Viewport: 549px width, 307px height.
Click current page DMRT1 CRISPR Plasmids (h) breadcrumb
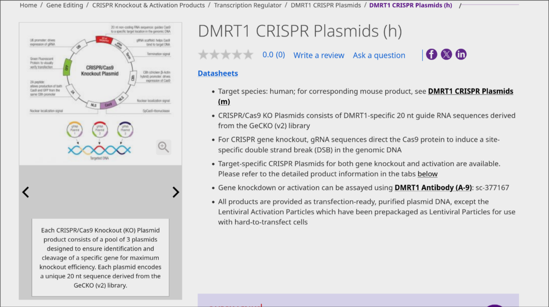[411, 5]
